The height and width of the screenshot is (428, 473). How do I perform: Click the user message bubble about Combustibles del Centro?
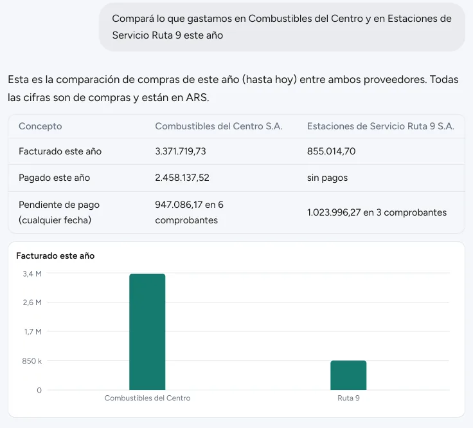coord(281,27)
